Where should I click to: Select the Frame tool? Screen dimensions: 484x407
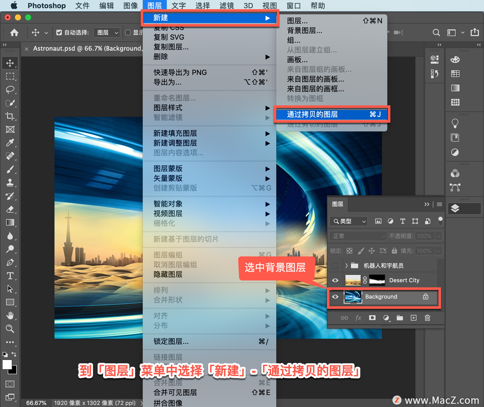(x=10, y=129)
